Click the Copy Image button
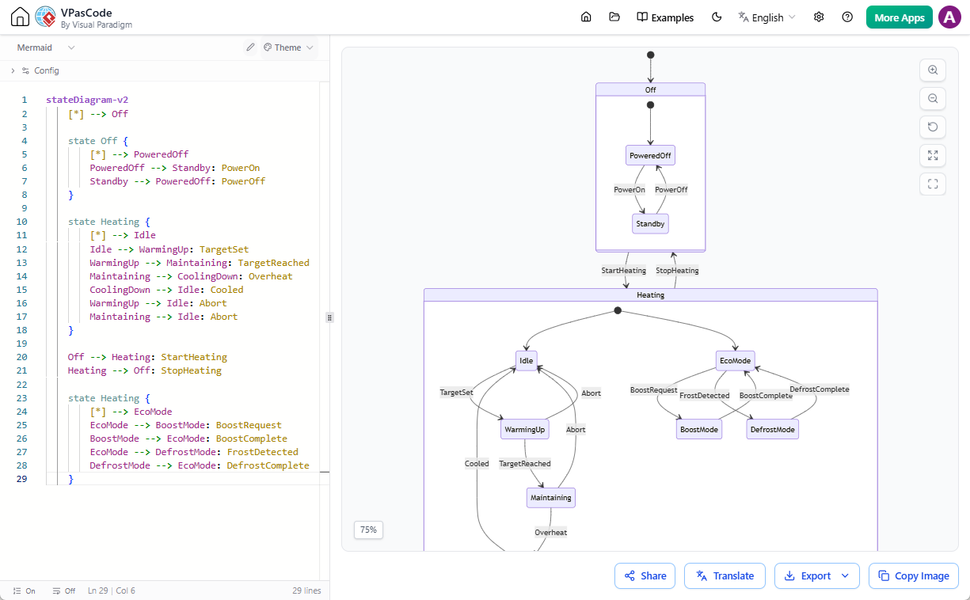The image size is (970, 600). tap(914, 575)
